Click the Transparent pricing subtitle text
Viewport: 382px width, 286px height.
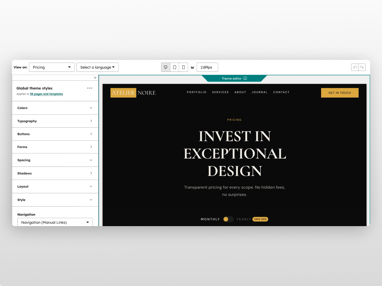(235, 191)
